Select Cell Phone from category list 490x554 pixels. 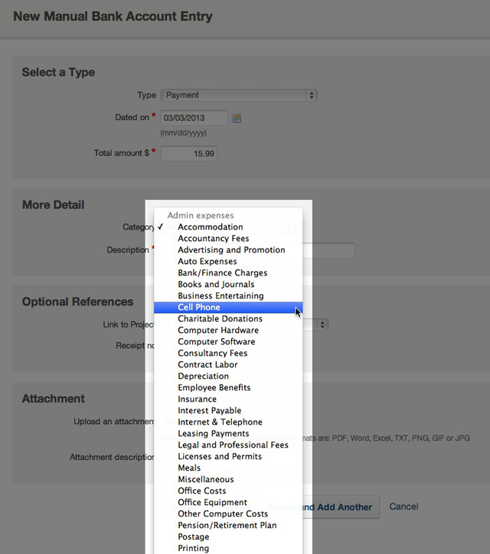pyautogui.click(x=199, y=308)
